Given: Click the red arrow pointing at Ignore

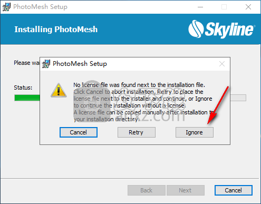Looking at the screenshot, I should pyautogui.click(x=218, y=105).
